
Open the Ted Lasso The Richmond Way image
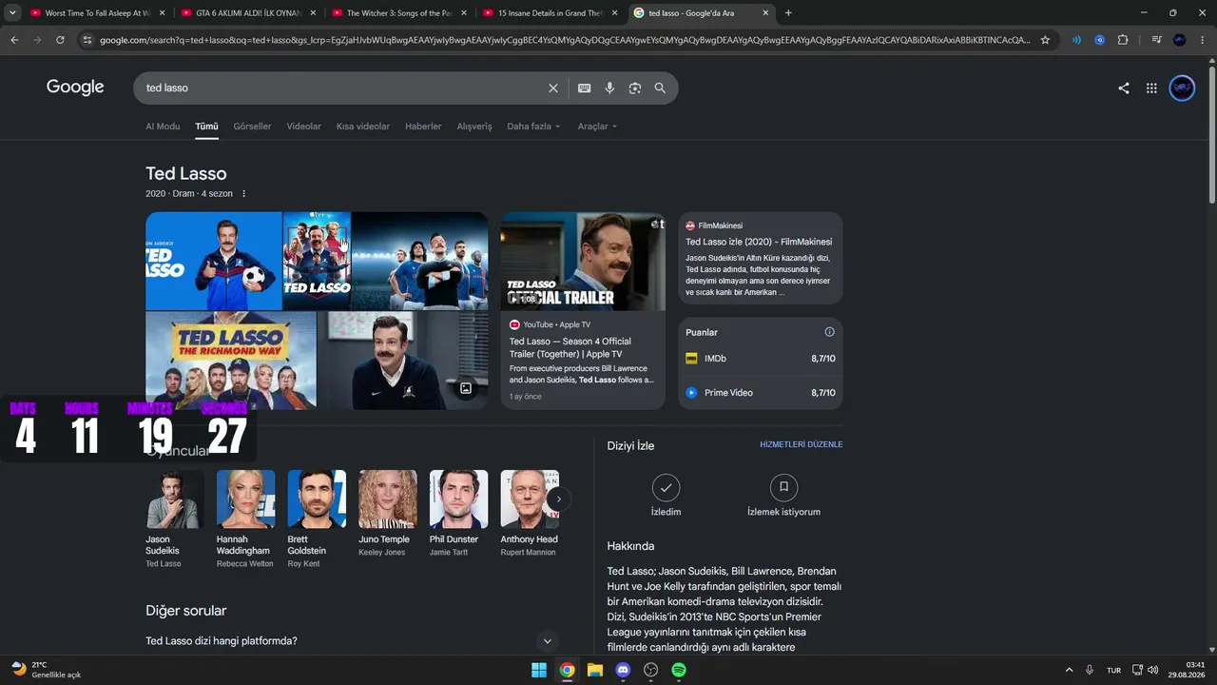coord(231,361)
